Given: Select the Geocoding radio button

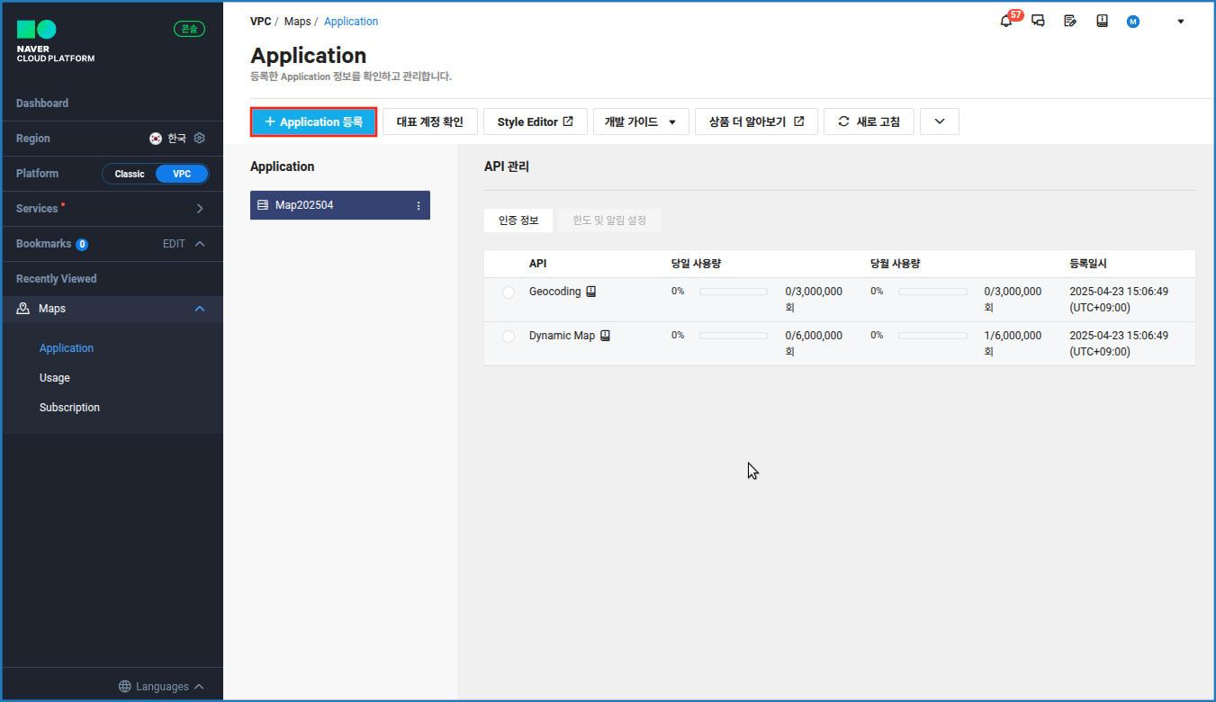Looking at the screenshot, I should click(x=509, y=292).
